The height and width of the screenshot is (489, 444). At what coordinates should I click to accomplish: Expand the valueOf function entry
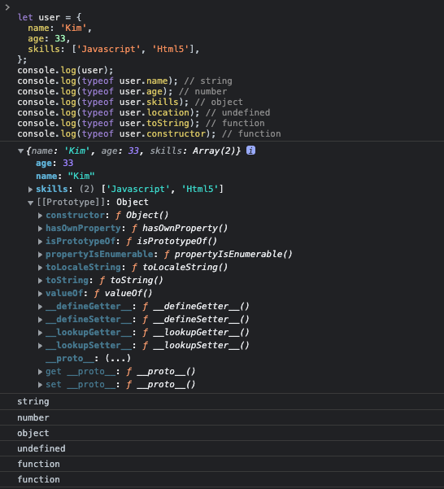(x=40, y=294)
